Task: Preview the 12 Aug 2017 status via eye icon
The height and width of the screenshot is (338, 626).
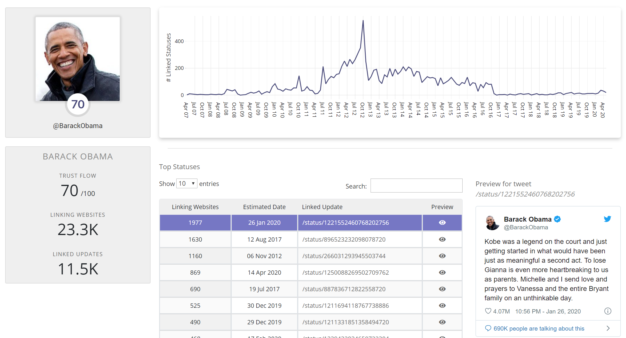Action: (x=442, y=239)
